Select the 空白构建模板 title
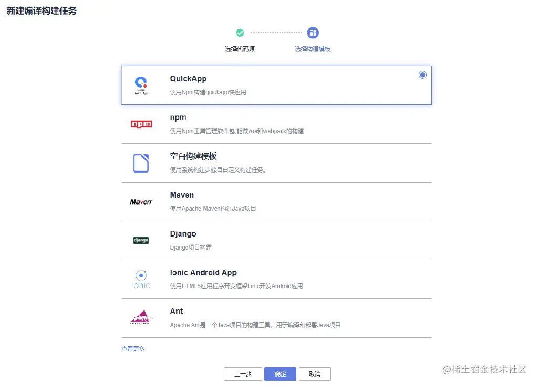 click(193, 156)
